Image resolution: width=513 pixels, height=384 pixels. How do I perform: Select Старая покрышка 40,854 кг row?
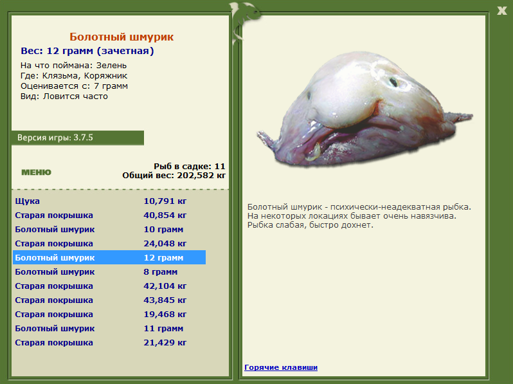109,215
